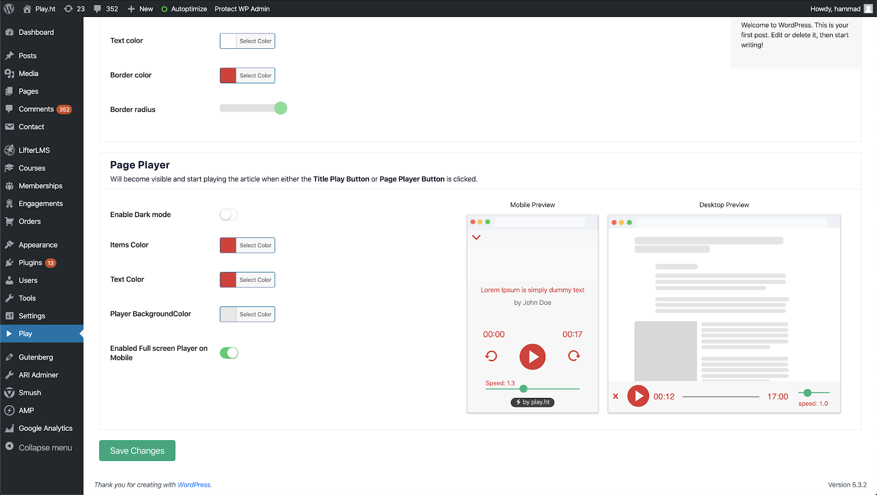Image resolution: width=877 pixels, height=495 pixels.
Task: Collapse the mobile preview player chevron
Action: (476, 237)
